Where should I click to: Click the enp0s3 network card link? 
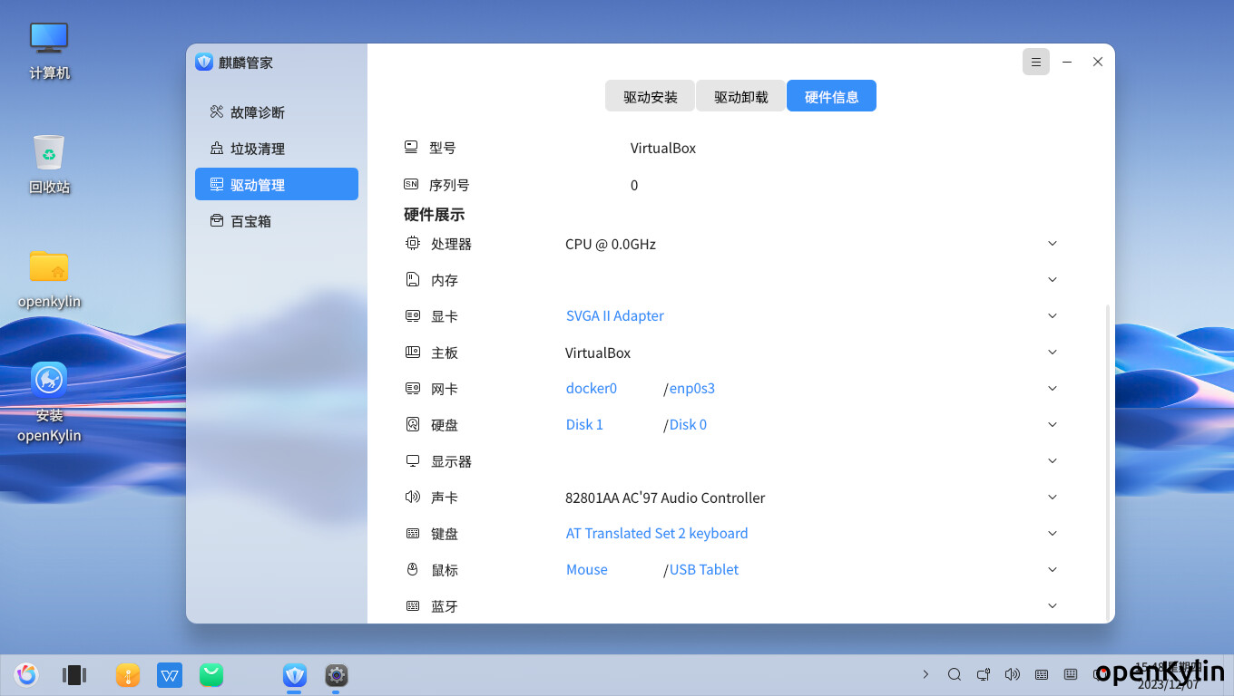[x=692, y=389]
